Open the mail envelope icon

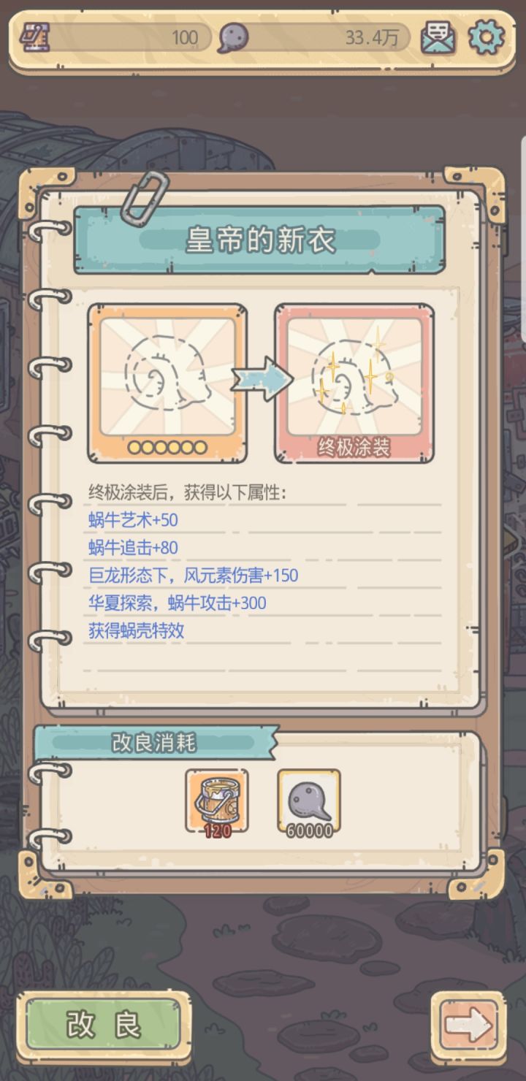(x=438, y=38)
